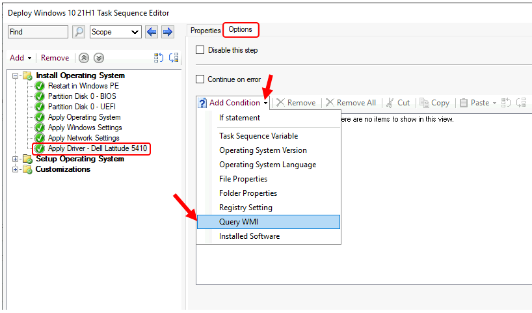
Task: Choose Operating System Version condition
Action: [269, 150]
